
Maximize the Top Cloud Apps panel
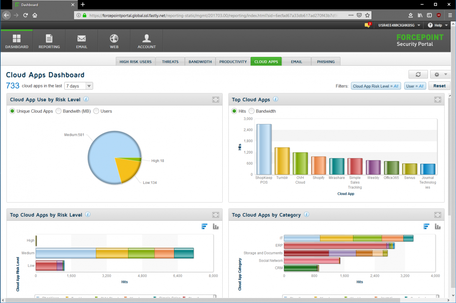point(438,100)
